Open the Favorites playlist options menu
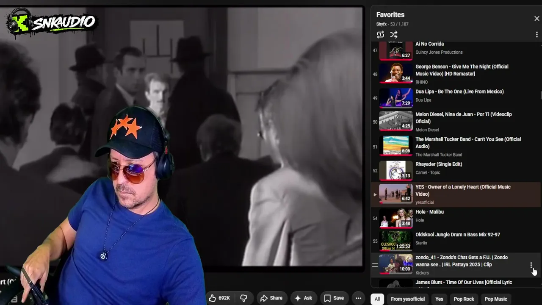The height and width of the screenshot is (305, 542). 536,35
